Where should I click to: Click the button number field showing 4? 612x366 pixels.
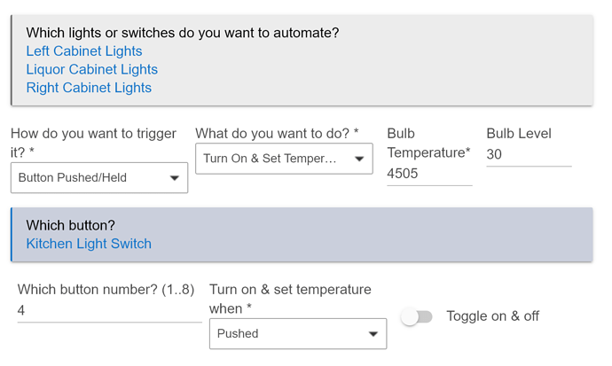pos(109,311)
